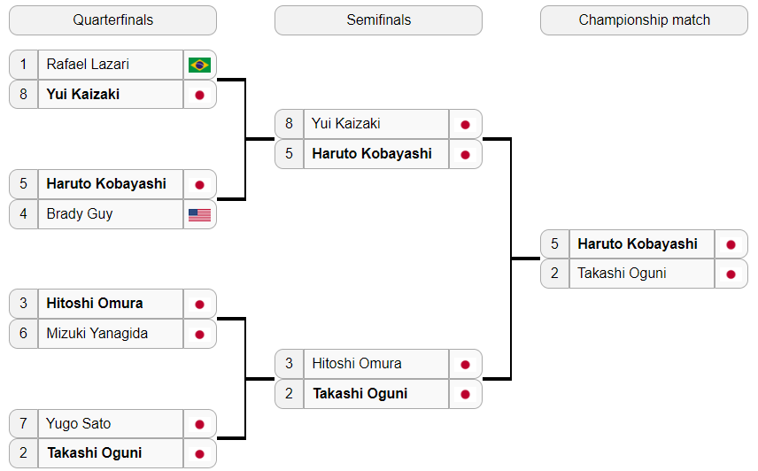This screenshot has height=471, width=758.
Task: Select the Quarterfinals header
Action: pyautogui.click(x=113, y=20)
